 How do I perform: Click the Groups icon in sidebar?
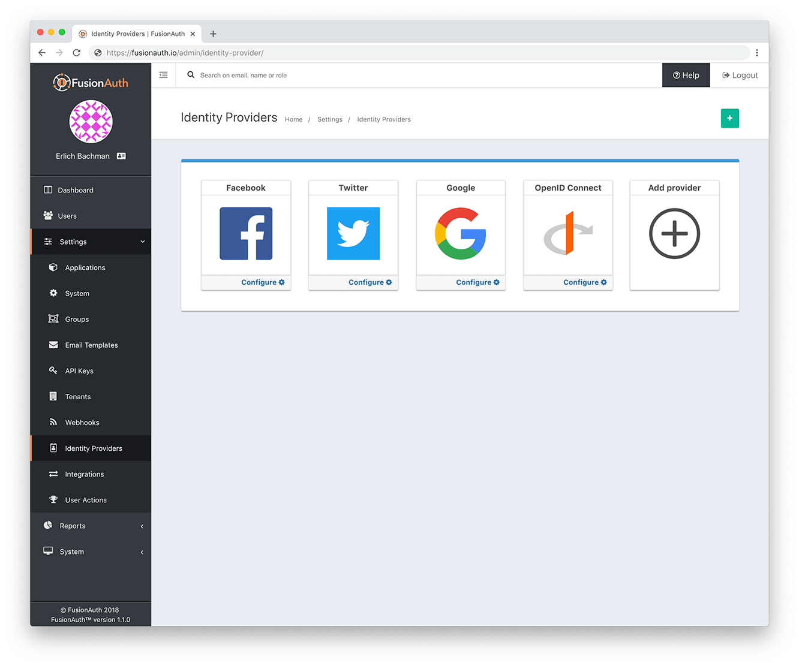53,319
